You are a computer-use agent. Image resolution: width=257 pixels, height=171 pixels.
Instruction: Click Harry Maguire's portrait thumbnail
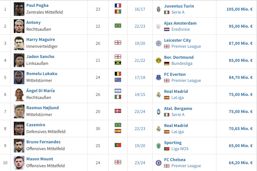pos(19,43)
